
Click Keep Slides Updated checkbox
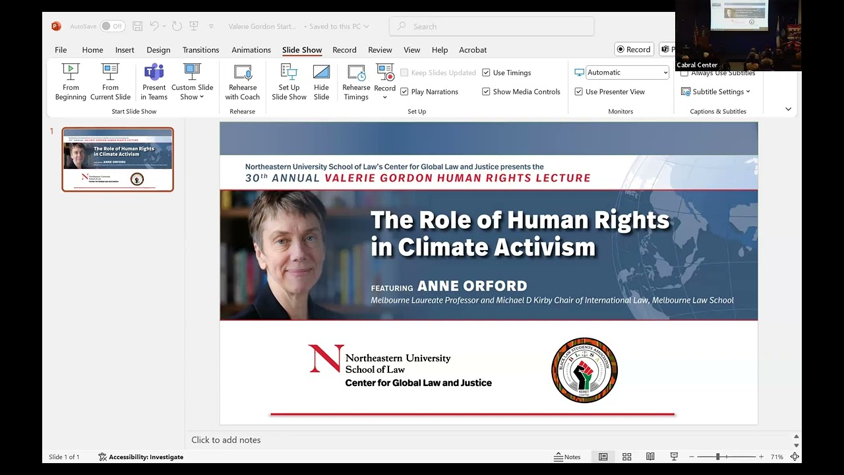click(x=404, y=73)
